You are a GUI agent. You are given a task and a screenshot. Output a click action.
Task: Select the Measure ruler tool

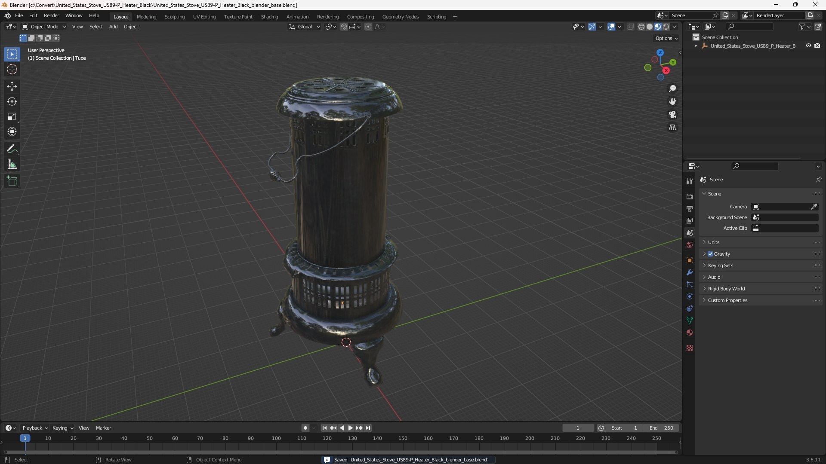click(12, 164)
